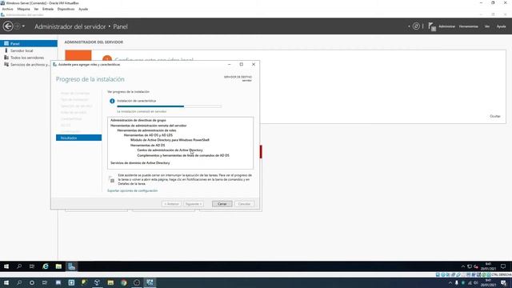Open the guest action center icon

pyautogui.click(x=503, y=266)
